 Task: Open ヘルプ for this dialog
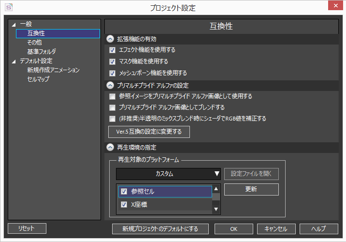(318, 229)
